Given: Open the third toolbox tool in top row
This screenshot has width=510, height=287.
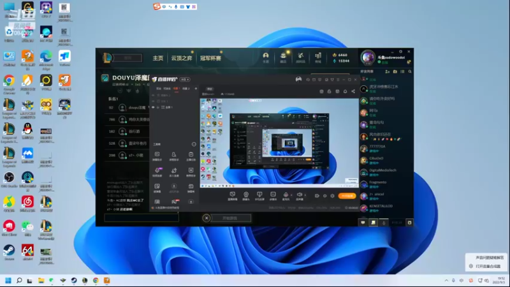Looking at the screenshot, I should 191,156.
